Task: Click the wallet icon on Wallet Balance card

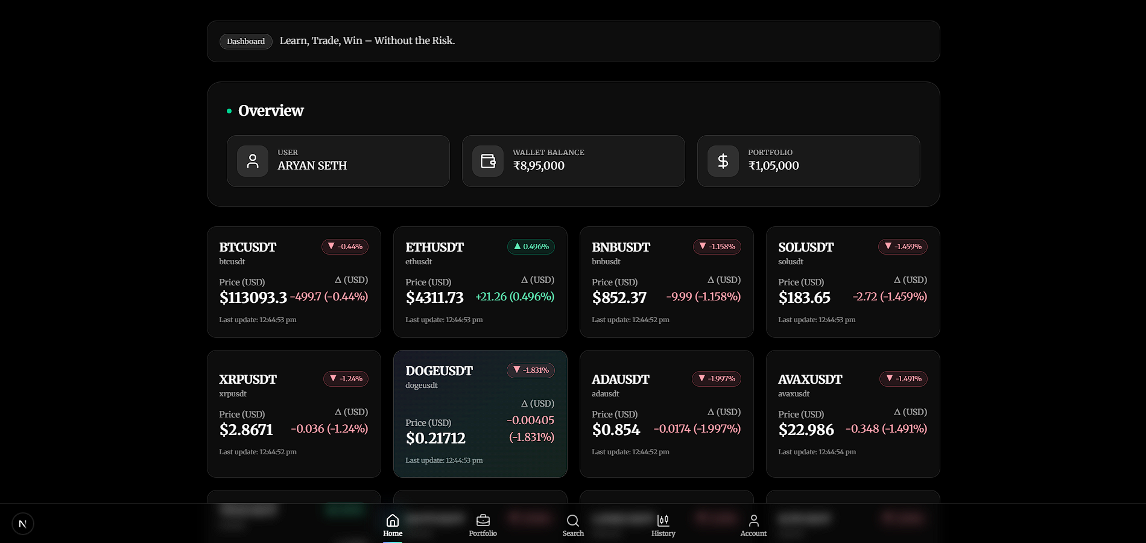Action: [488, 160]
